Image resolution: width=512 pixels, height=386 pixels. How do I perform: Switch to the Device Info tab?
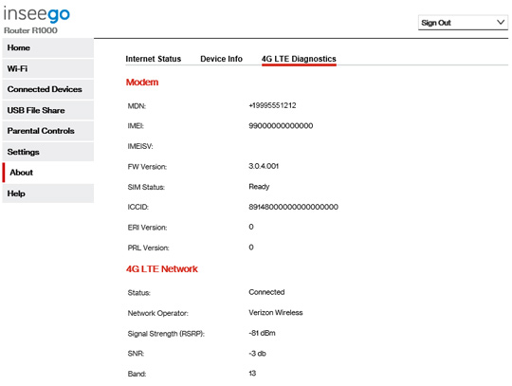pyautogui.click(x=221, y=59)
